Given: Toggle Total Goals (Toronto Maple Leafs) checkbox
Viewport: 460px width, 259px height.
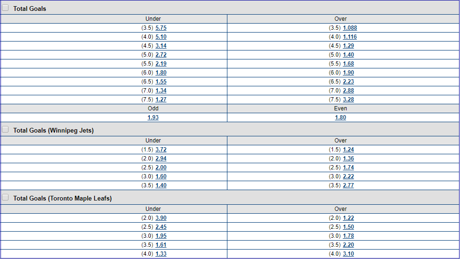Looking at the screenshot, I should (x=5, y=198).
